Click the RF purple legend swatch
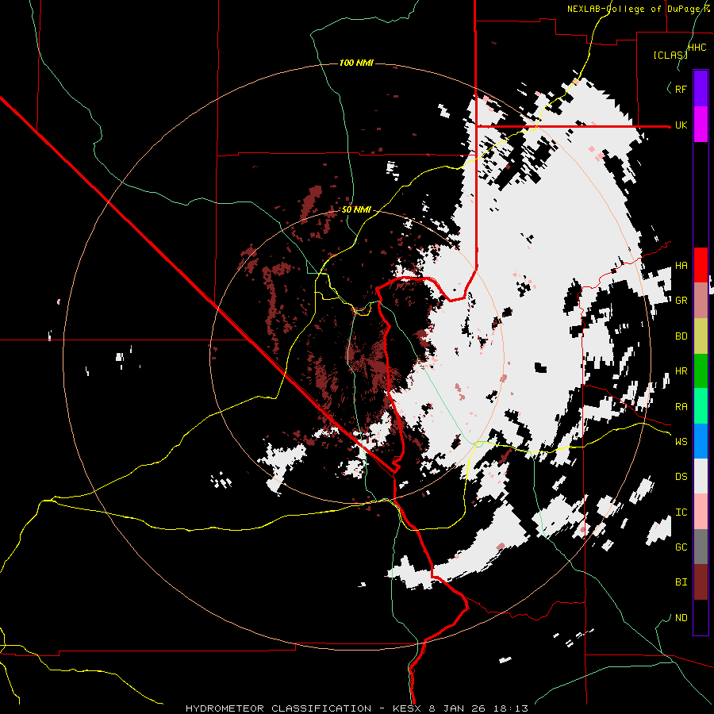714x714 pixels. coord(701,88)
